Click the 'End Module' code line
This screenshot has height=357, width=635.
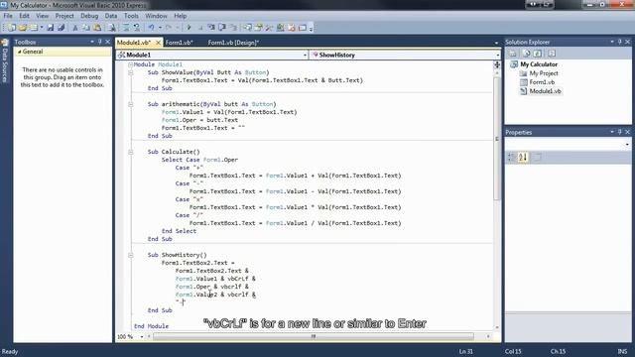151,326
